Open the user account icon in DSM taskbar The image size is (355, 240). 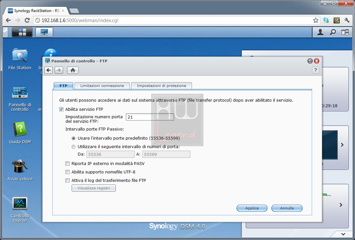[x=320, y=32]
